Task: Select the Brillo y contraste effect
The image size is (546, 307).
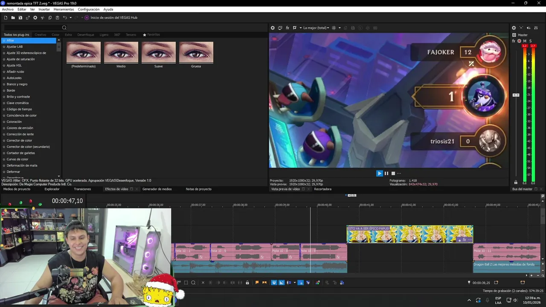Action: click(18, 97)
